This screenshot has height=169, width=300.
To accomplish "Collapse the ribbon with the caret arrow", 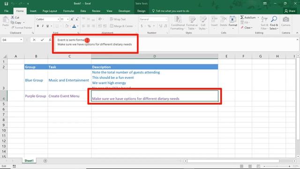I will pos(297,33).
